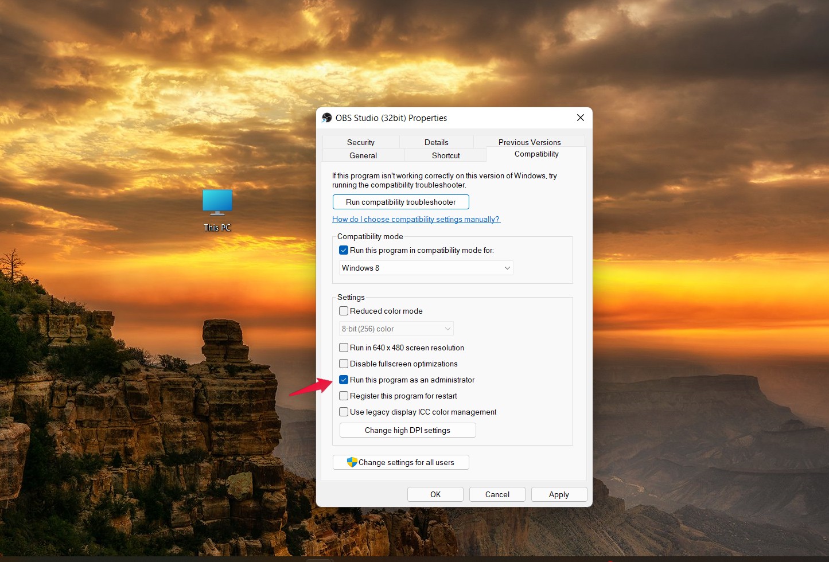Click the Settings group label

(351, 297)
